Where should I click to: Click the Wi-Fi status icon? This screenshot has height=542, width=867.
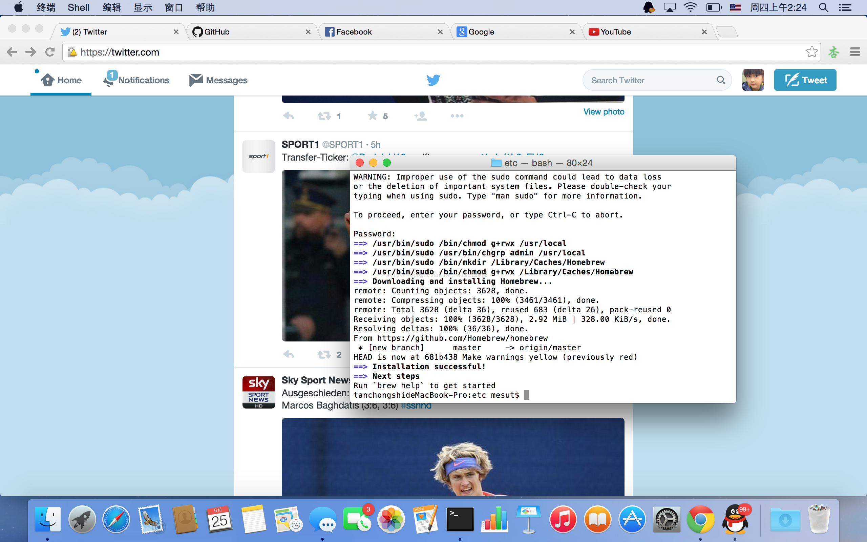pyautogui.click(x=690, y=7)
